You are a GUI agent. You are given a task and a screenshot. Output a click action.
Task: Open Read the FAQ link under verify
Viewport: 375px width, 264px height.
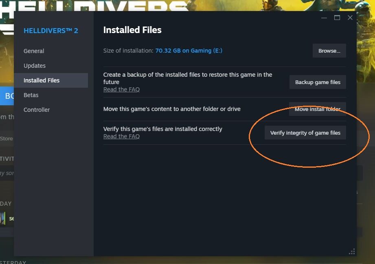[121, 136]
